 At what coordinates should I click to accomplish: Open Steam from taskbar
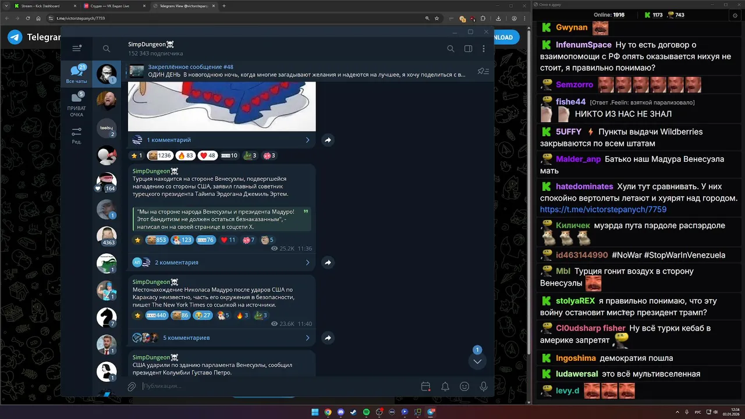(353, 412)
